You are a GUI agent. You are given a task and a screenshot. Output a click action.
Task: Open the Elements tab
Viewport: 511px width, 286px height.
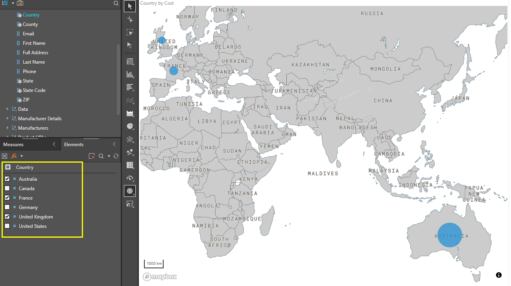(x=74, y=145)
